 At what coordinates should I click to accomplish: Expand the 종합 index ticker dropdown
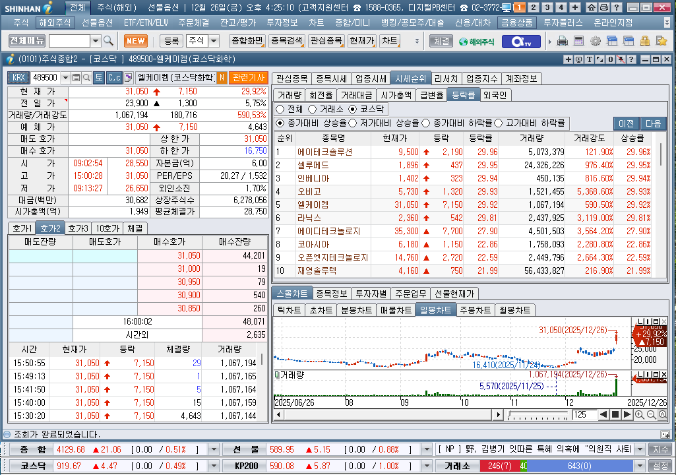coord(214,449)
